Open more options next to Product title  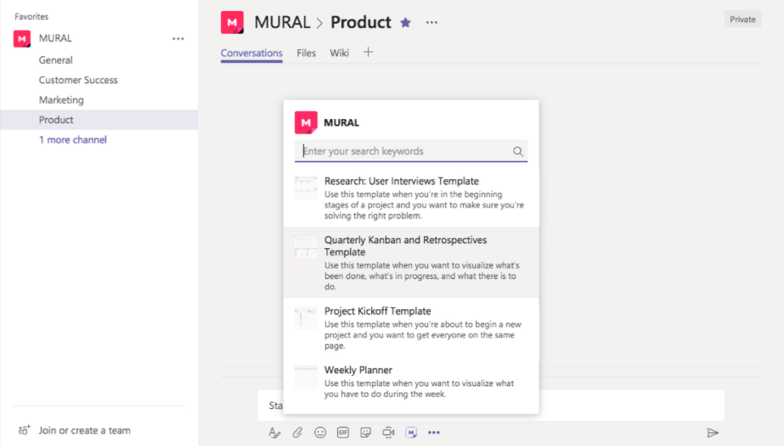(x=432, y=22)
